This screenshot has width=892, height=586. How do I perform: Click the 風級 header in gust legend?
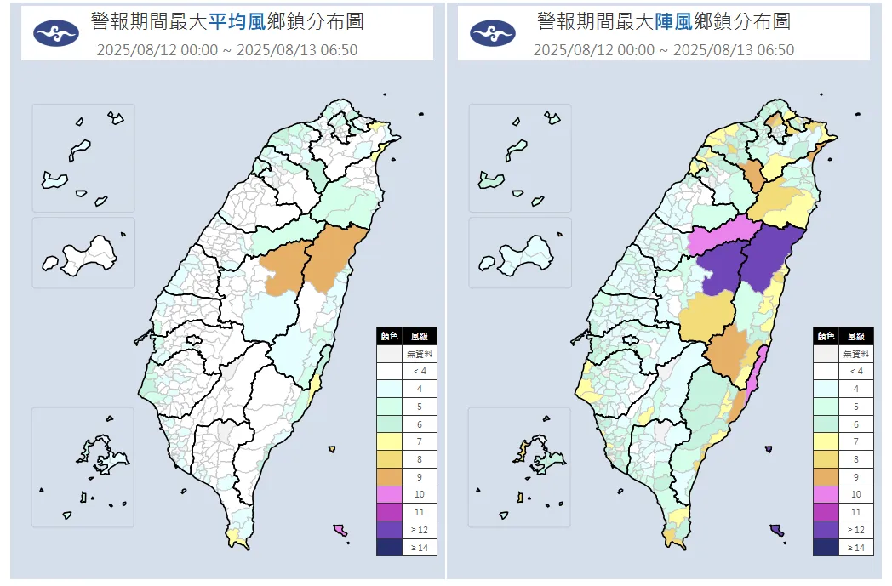[856, 336]
